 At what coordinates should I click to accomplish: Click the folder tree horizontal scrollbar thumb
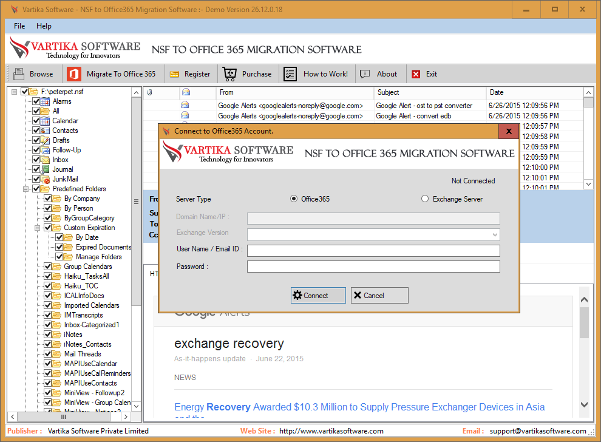pyautogui.click(x=64, y=416)
